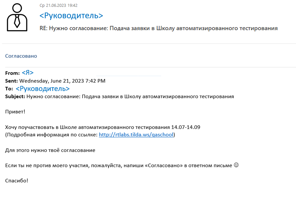This screenshot has height=207, width=296.
Task: Click <Руководитель> recipient in the To line
Action: coord(43,89)
